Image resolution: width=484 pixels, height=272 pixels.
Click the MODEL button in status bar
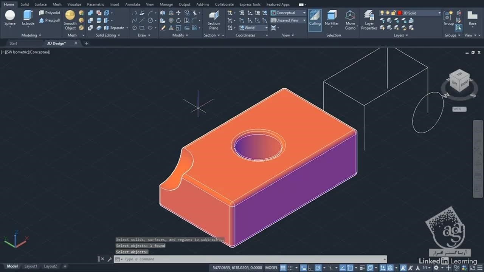271,267
